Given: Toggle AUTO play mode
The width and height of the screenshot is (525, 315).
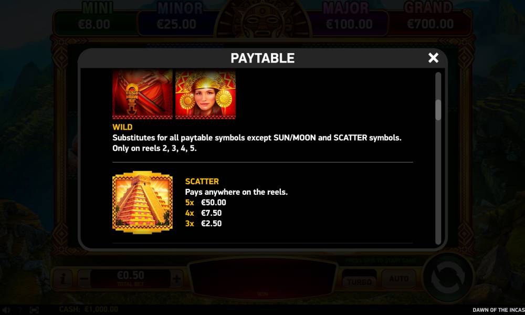Looking at the screenshot, I should click(x=399, y=278).
